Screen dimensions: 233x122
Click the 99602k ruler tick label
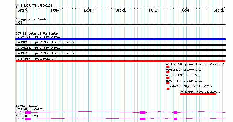pos(186,10)
